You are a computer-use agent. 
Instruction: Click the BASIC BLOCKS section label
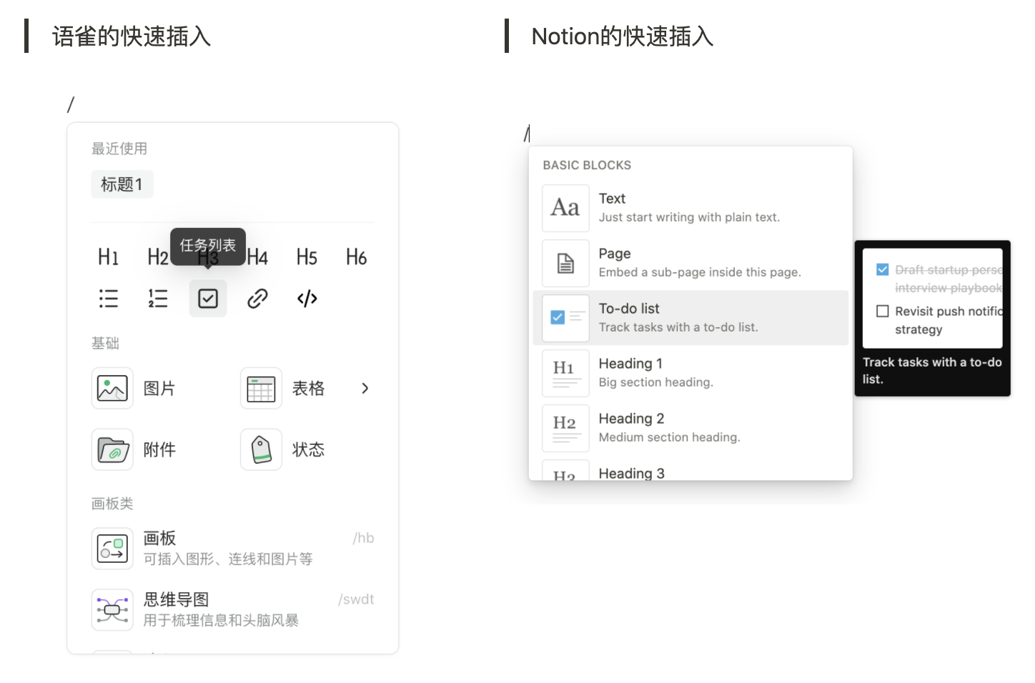pos(587,165)
